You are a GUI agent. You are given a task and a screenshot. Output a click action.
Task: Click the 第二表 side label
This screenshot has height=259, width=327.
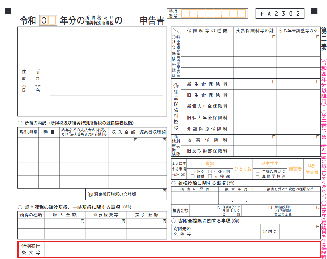(324, 39)
